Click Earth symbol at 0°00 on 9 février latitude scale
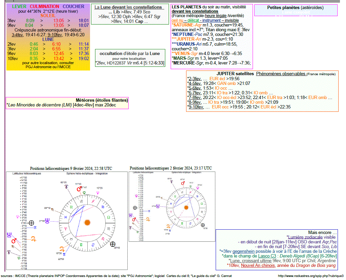The image size is (346, 280). (31, 223)
